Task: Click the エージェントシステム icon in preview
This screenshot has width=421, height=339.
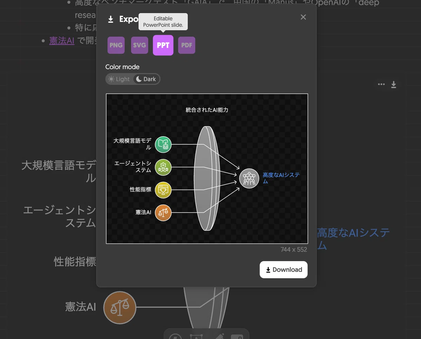Action: click(163, 167)
